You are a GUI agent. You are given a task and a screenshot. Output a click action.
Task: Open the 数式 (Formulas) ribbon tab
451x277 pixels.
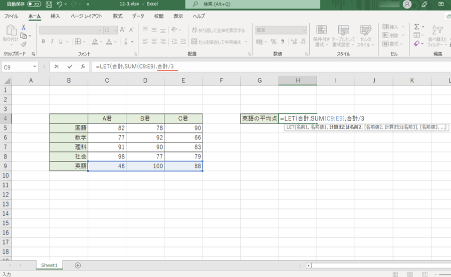[x=118, y=16]
